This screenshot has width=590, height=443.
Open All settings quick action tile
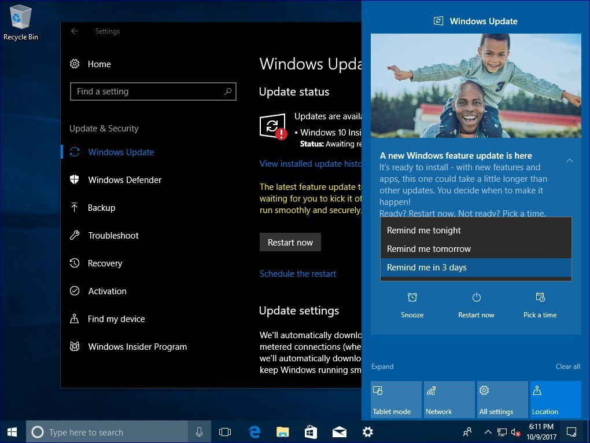502,400
